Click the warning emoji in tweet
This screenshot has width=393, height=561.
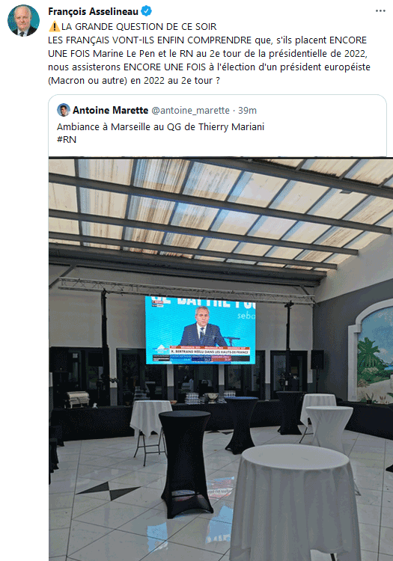(x=54, y=26)
